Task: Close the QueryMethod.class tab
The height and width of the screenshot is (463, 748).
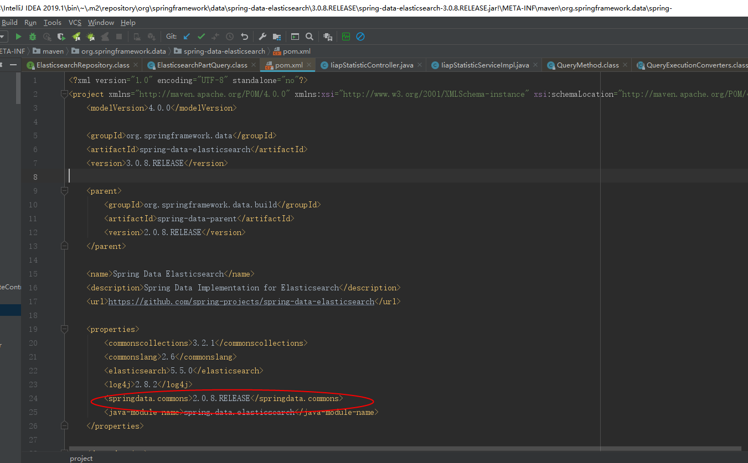Action: [x=625, y=65]
